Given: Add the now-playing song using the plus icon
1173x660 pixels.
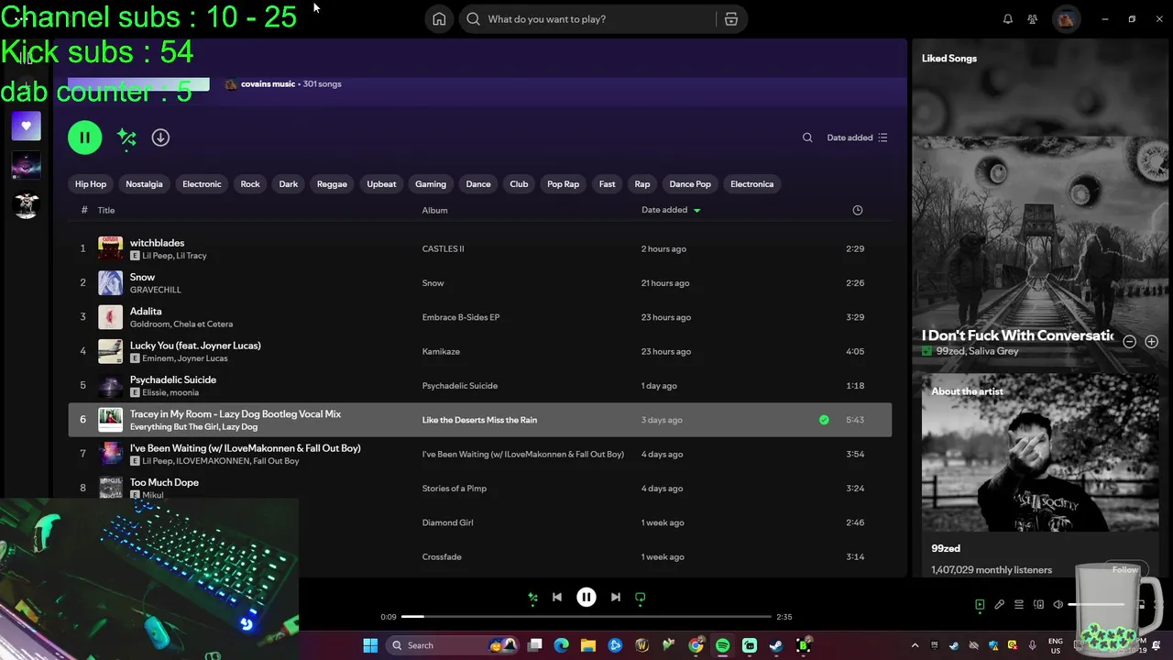Looking at the screenshot, I should (1152, 341).
